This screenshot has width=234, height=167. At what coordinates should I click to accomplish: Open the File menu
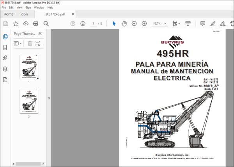point(4,7)
